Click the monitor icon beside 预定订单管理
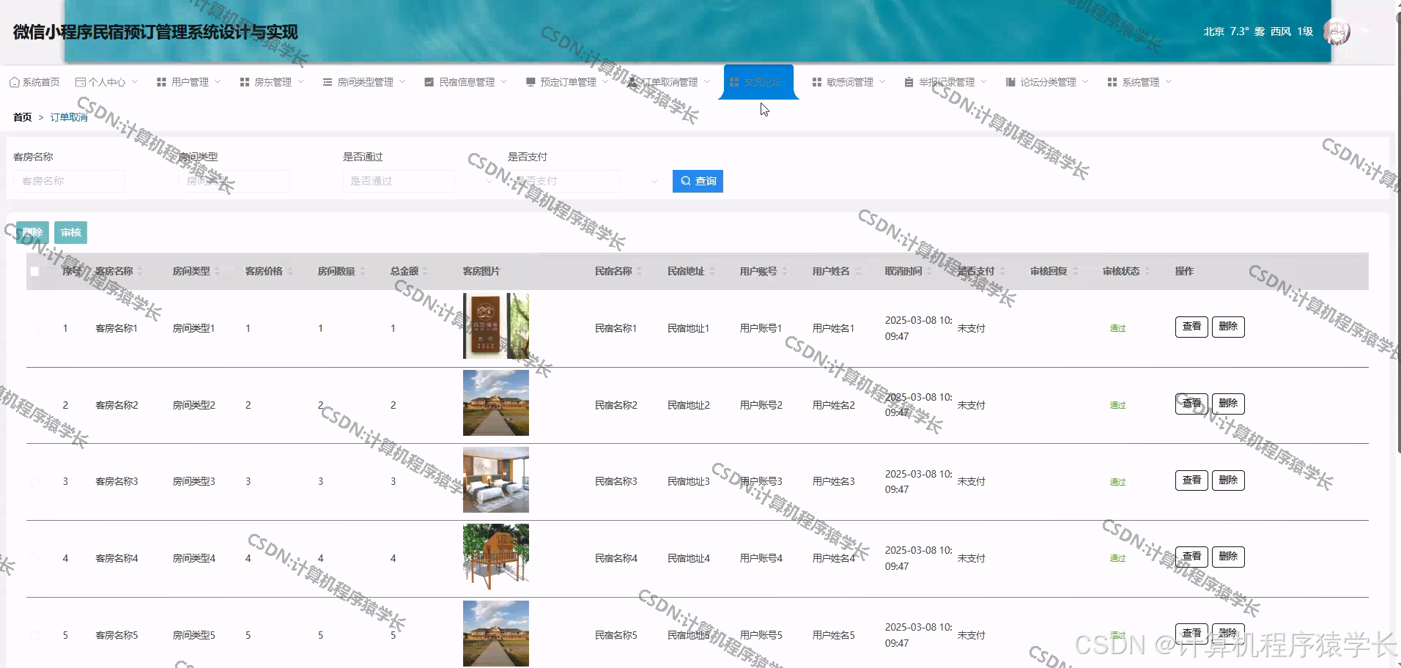1401x668 pixels. (531, 82)
